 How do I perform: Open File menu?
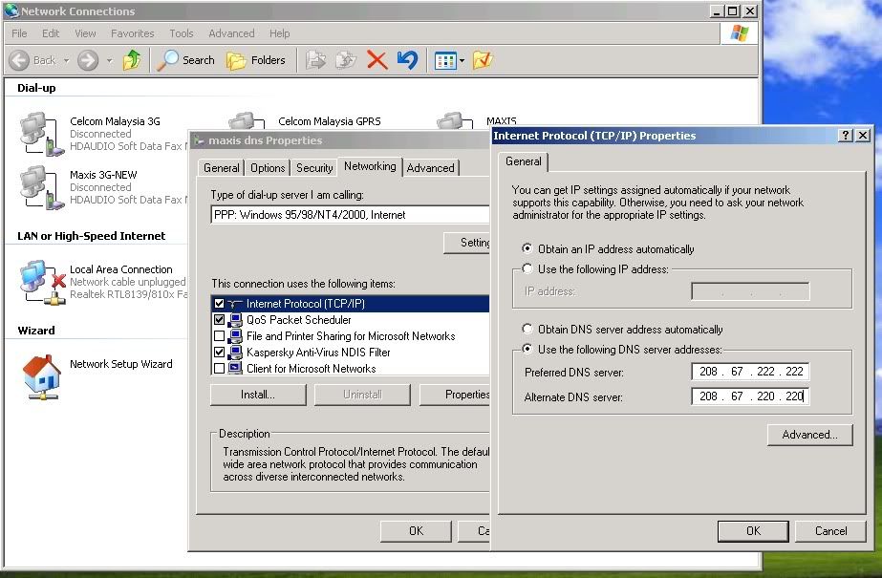[x=19, y=33]
